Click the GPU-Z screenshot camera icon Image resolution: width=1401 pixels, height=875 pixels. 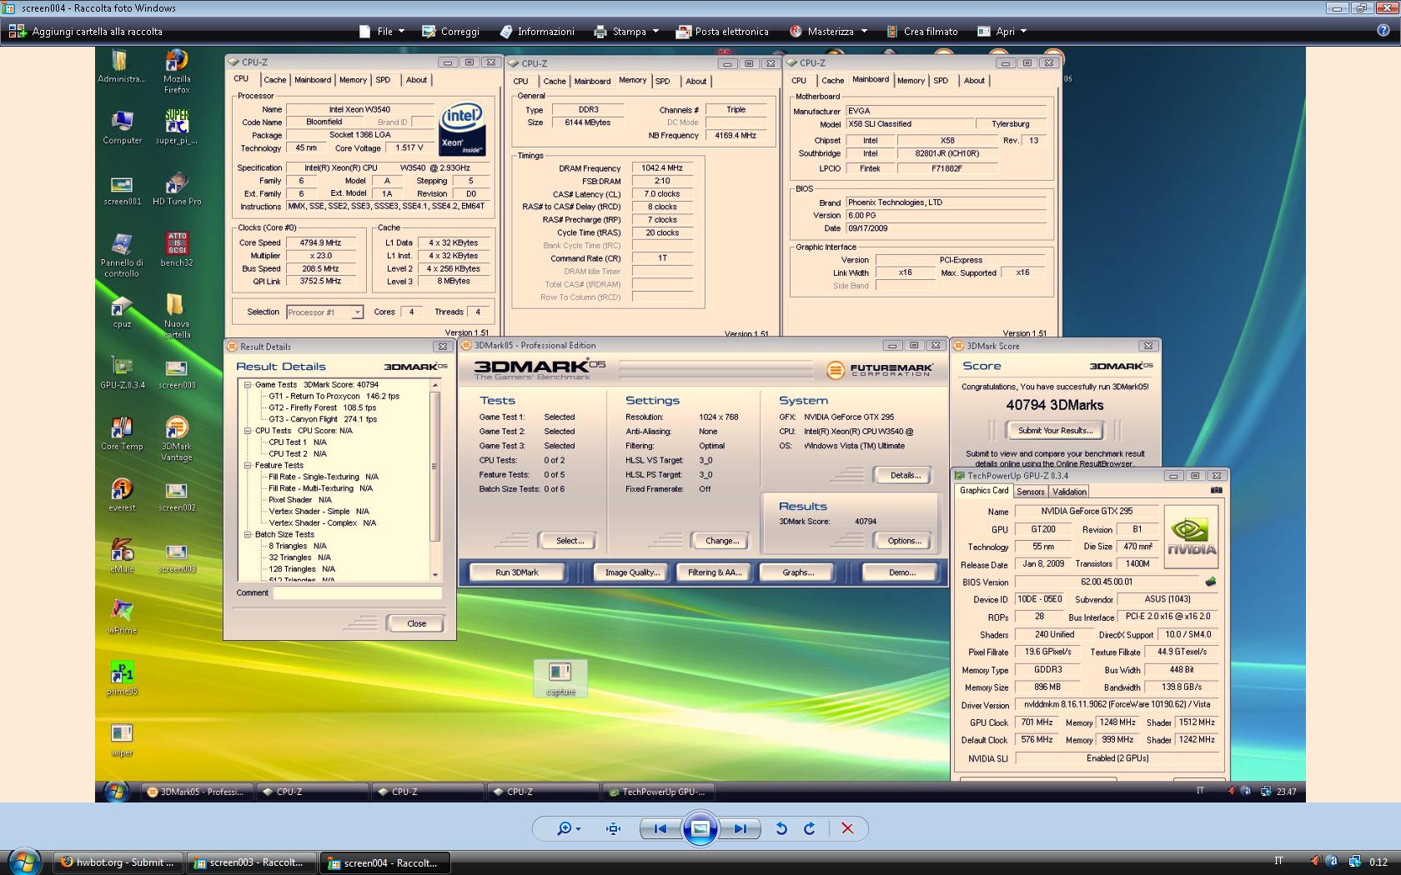tap(1216, 491)
